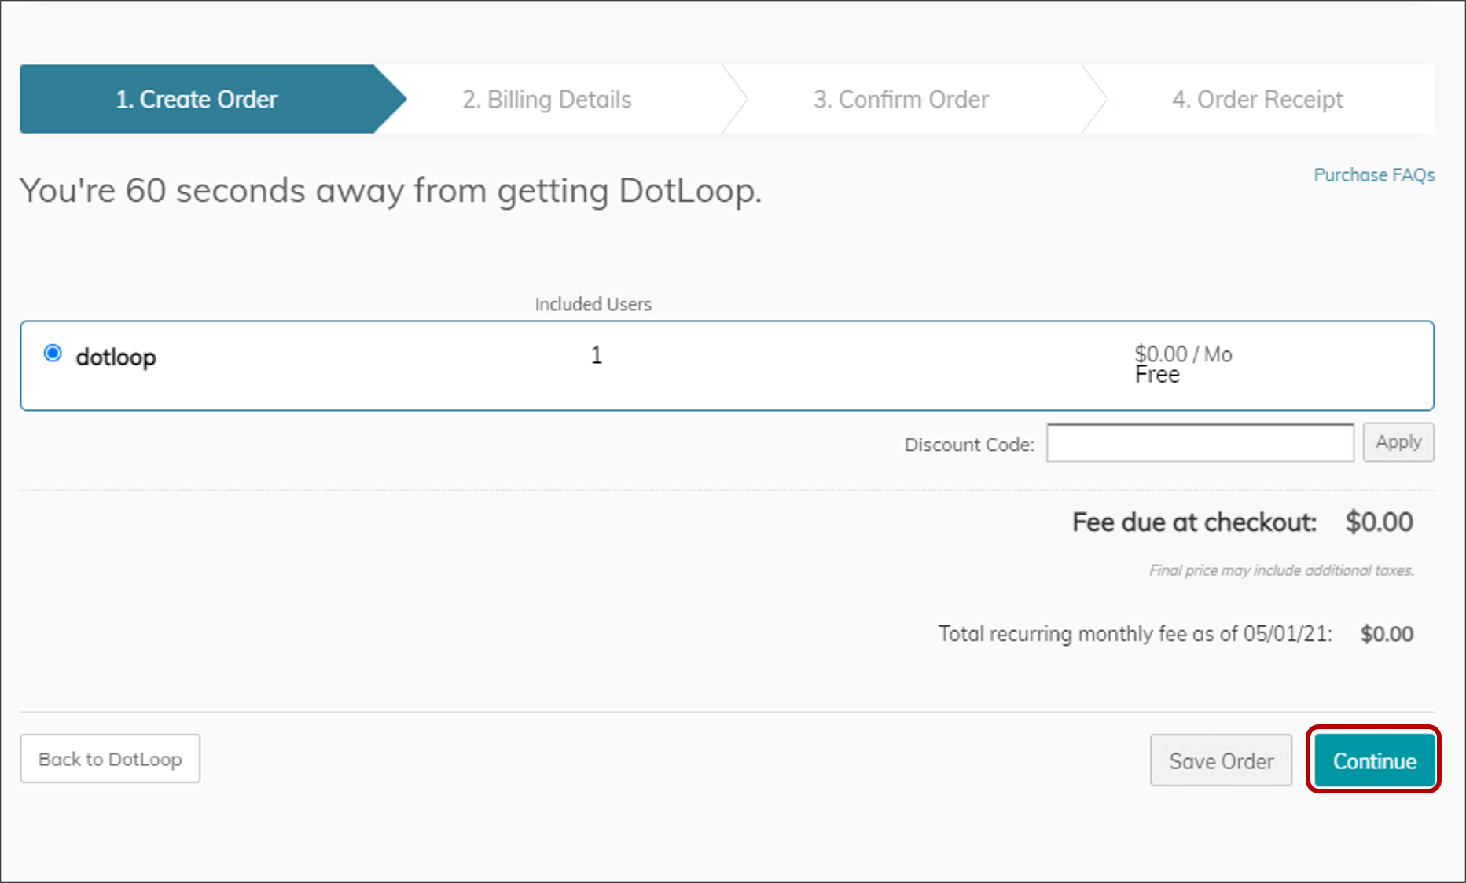Click the 'Fee due at checkout:' label
This screenshot has width=1466, height=883.
(1194, 522)
